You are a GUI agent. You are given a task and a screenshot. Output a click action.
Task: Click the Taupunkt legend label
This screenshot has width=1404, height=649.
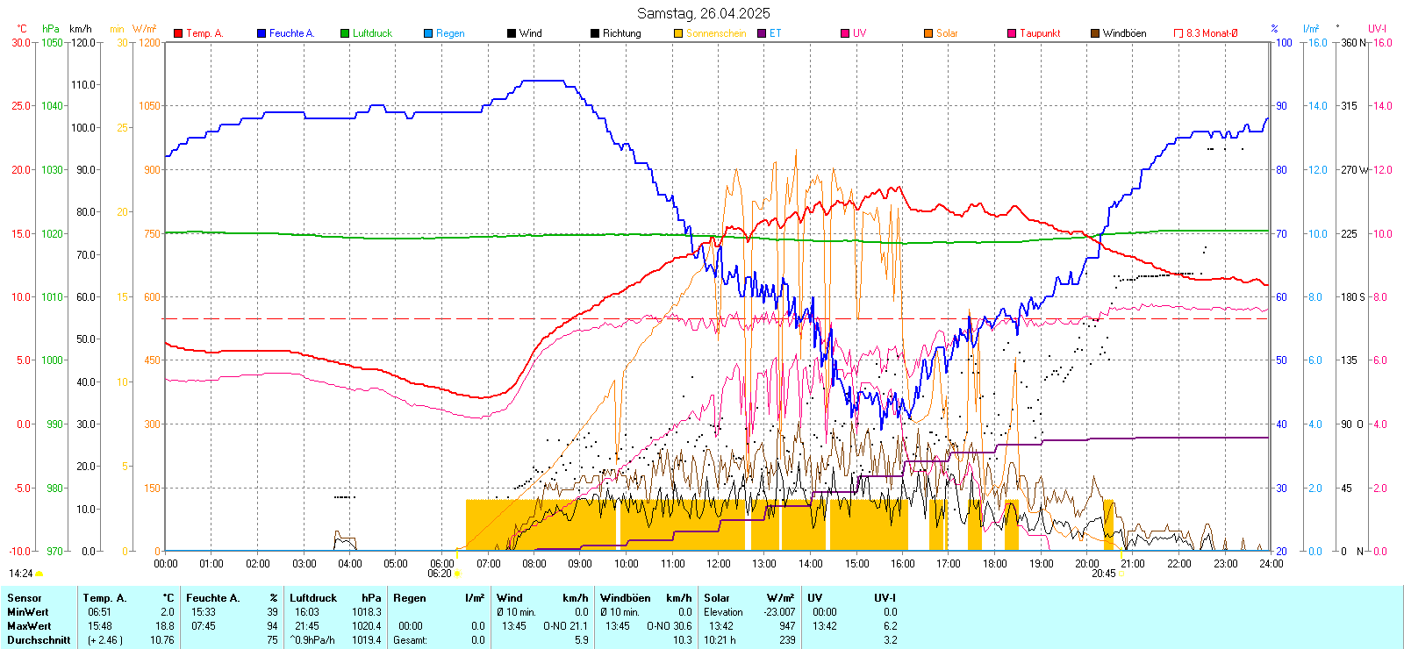pyautogui.click(x=1040, y=33)
